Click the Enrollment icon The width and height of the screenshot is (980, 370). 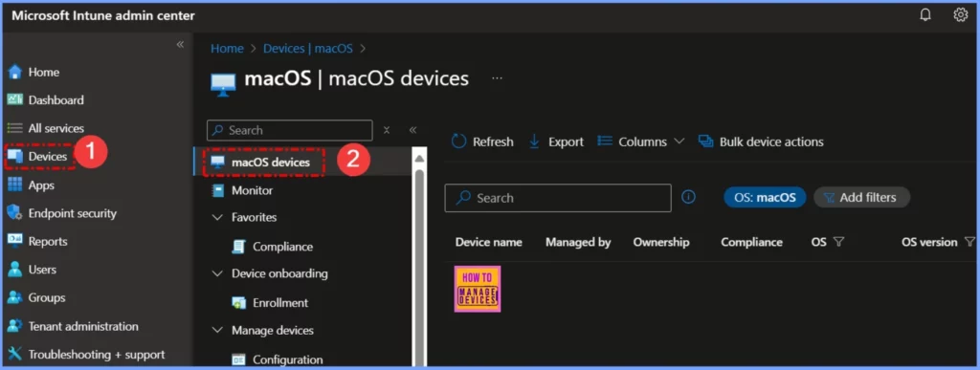tap(238, 303)
